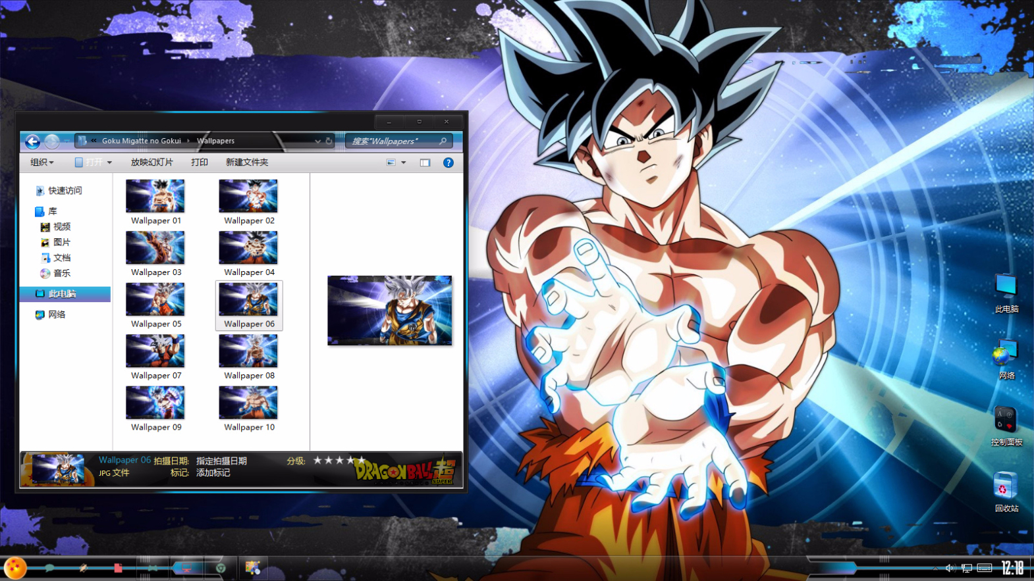Image resolution: width=1034 pixels, height=581 pixels.
Task: Click 打印 print in toolbar
Action: 200,163
